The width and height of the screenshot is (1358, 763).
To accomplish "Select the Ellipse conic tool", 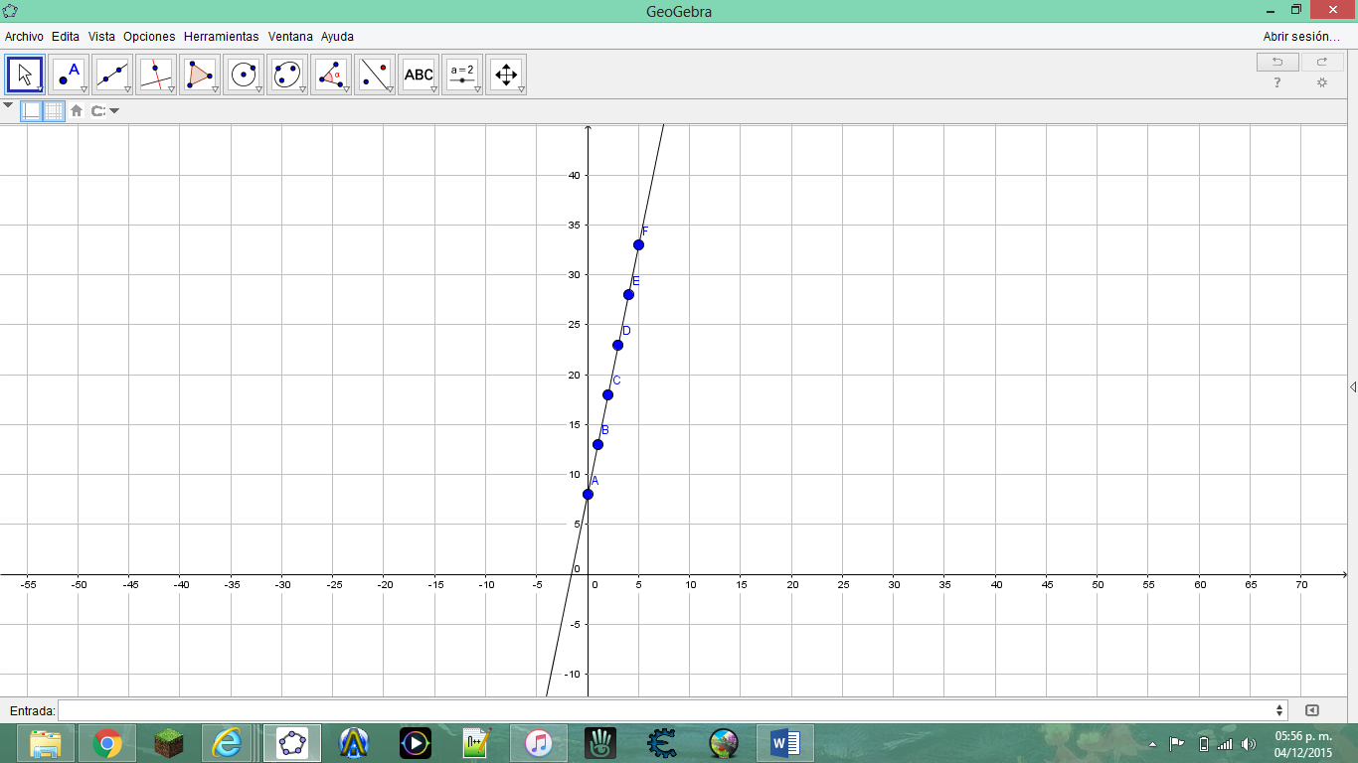I will (x=287, y=75).
